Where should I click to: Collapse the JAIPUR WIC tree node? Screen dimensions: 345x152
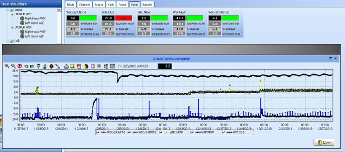13,14
